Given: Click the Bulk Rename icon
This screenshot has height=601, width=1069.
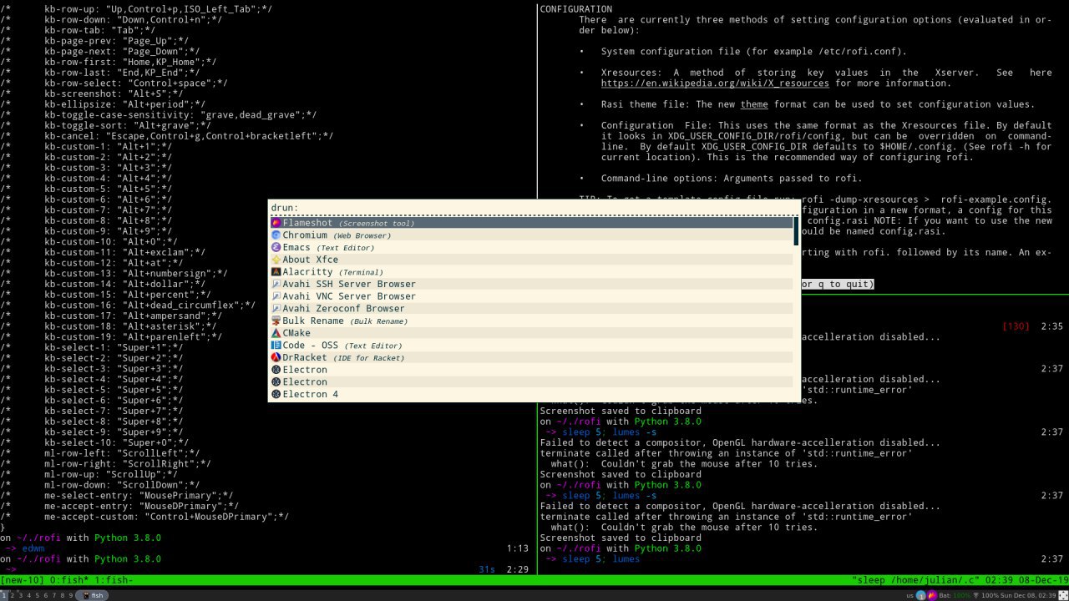Looking at the screenshot, I should [276, 321].
